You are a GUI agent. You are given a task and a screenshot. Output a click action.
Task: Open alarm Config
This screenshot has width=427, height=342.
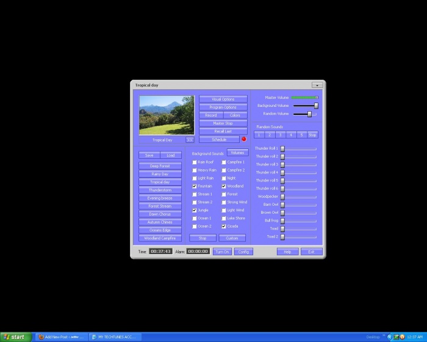click(243, 252)
